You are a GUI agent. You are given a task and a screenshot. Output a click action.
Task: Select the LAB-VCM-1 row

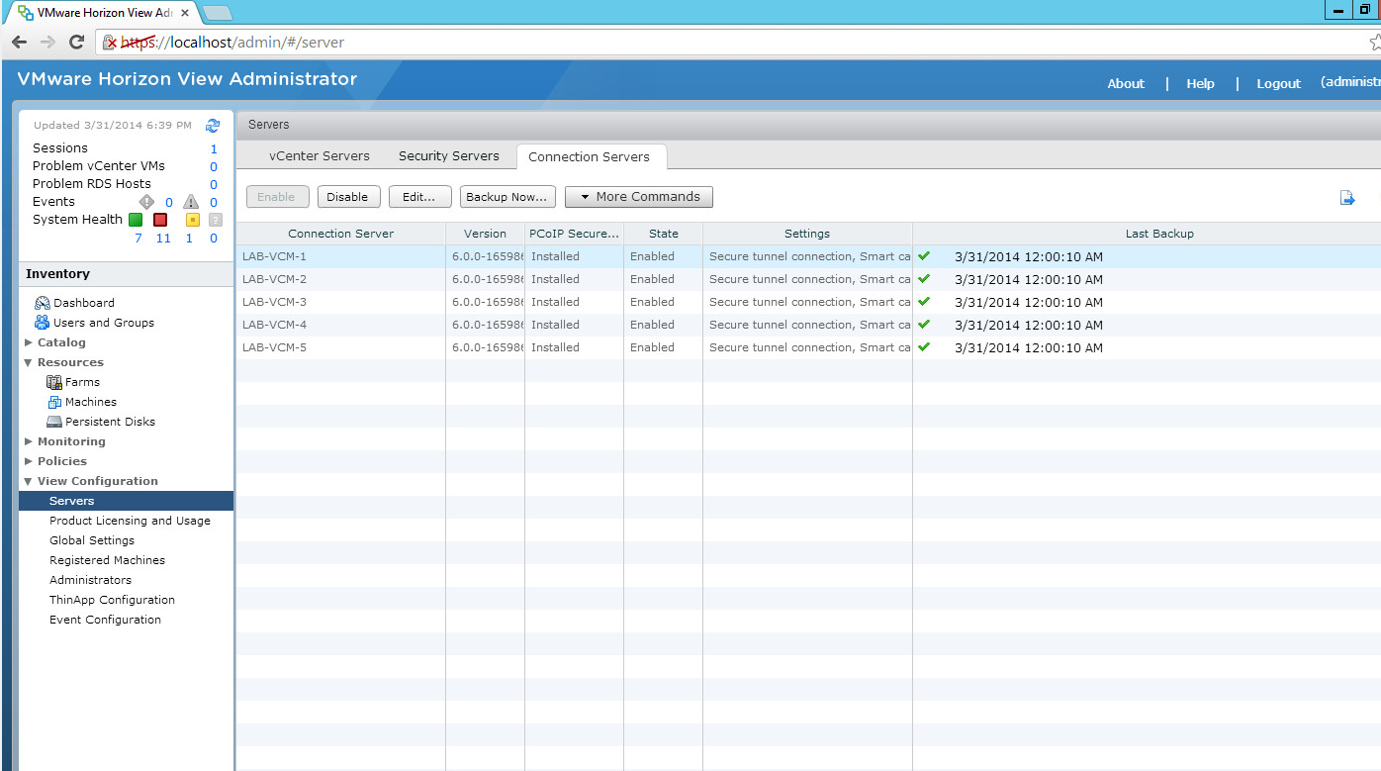(x=808, y=256)
